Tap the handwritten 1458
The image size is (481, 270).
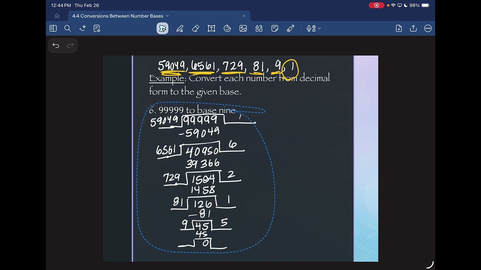coord(203,190)
